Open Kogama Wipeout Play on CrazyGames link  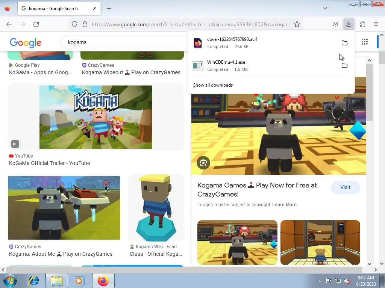coord(131,72)
